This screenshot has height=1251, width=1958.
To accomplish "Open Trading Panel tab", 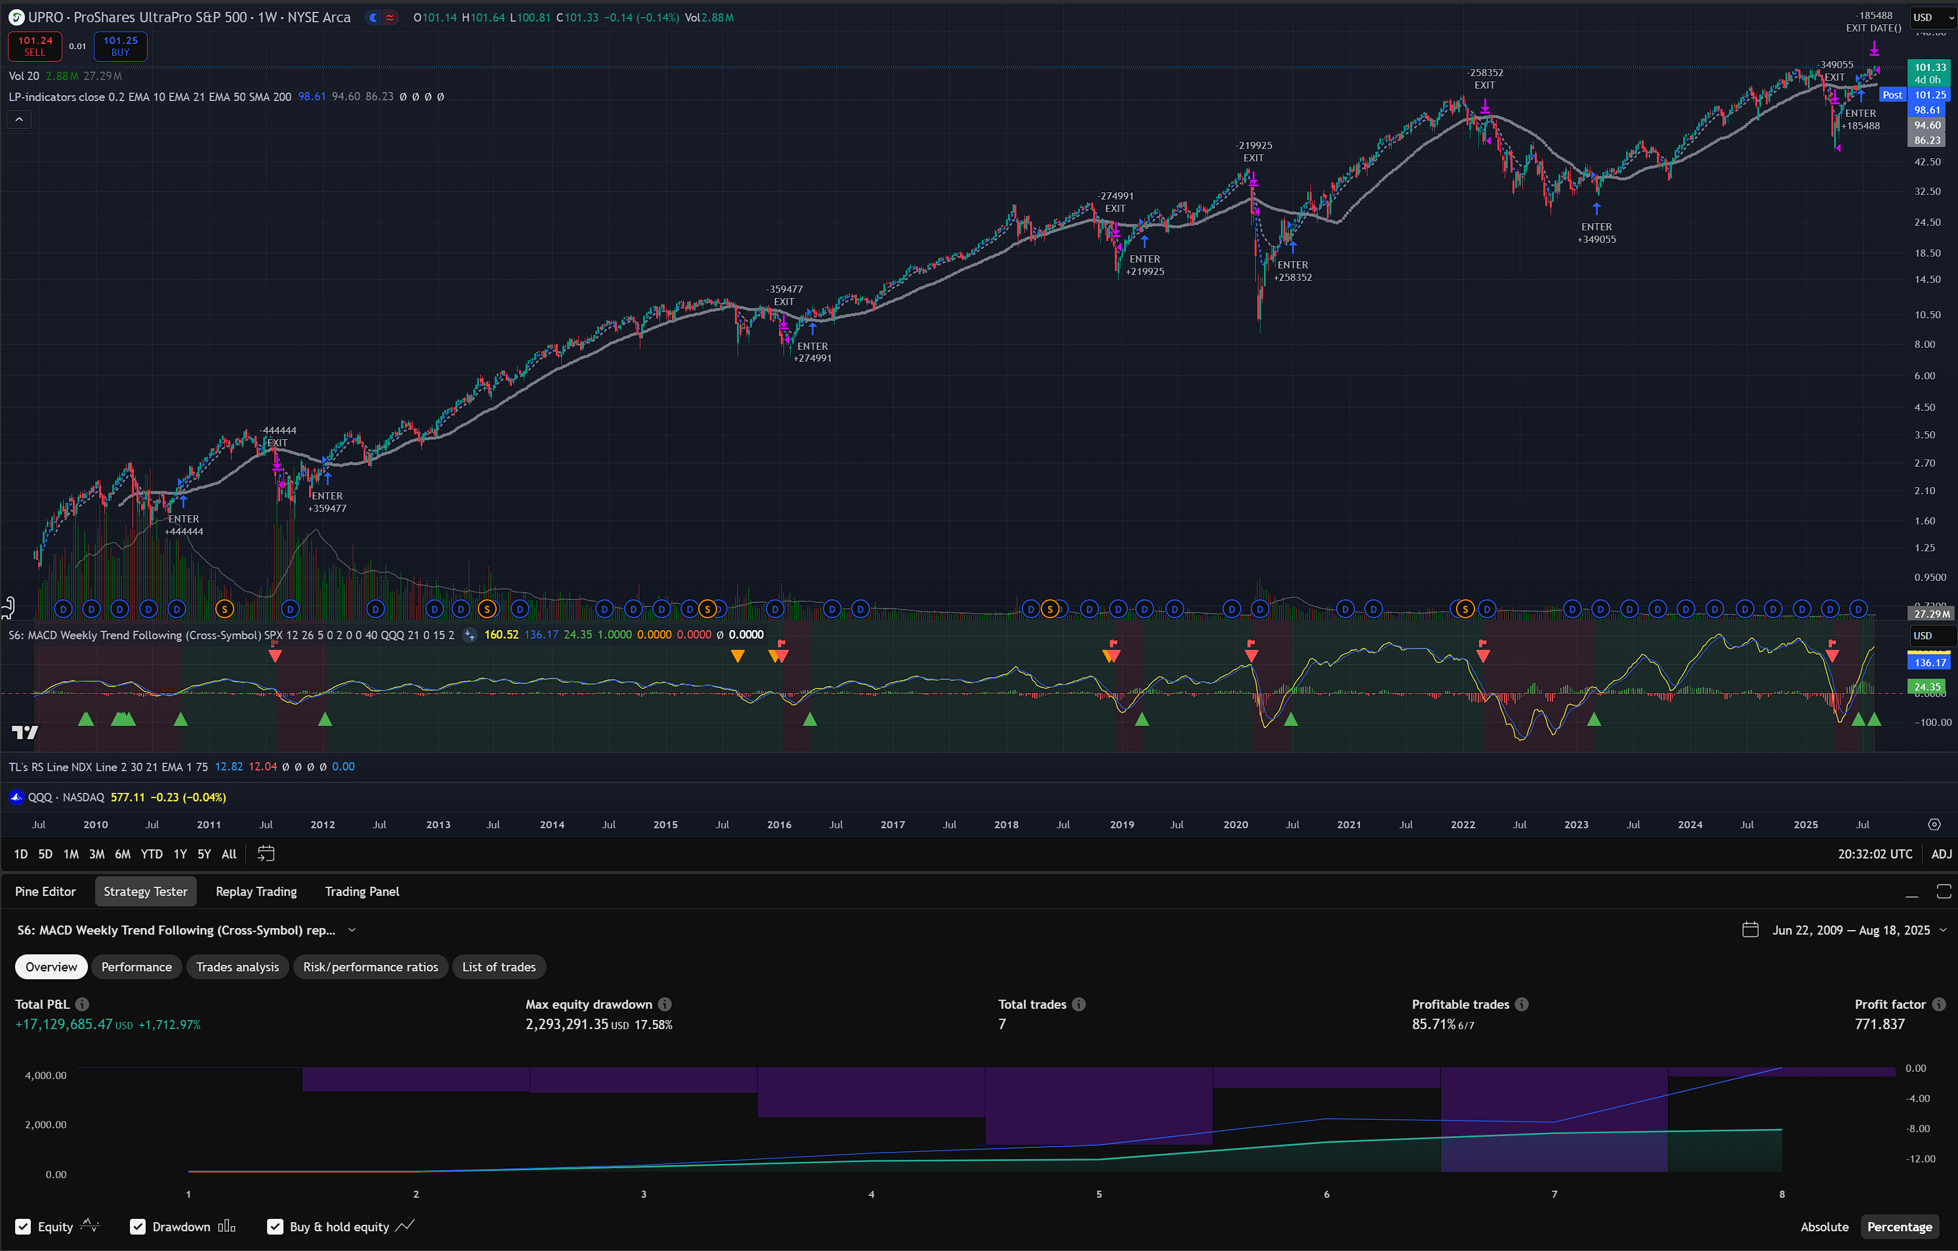I will coord(362,891).
